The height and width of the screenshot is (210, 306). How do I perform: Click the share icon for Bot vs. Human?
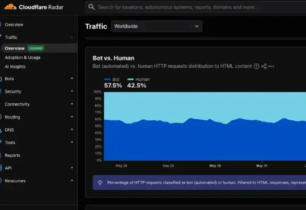pyautogui.click(x=264, y=66)
